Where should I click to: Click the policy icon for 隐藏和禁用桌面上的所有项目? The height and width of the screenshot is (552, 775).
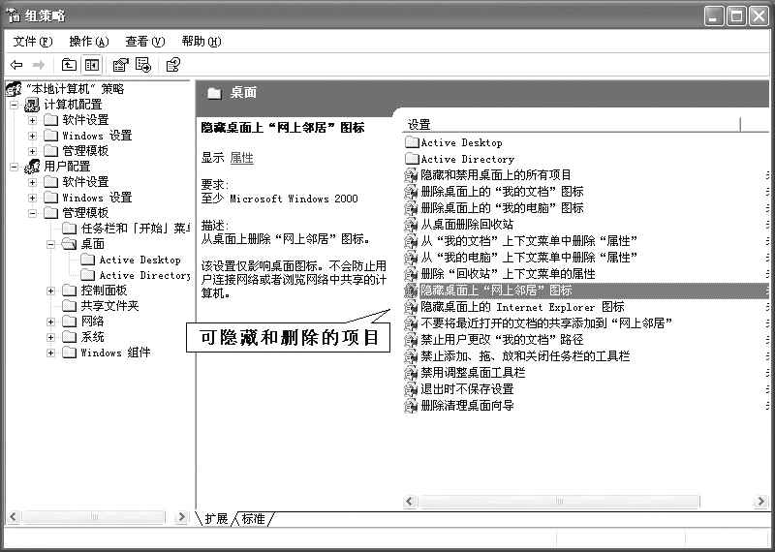411,175
